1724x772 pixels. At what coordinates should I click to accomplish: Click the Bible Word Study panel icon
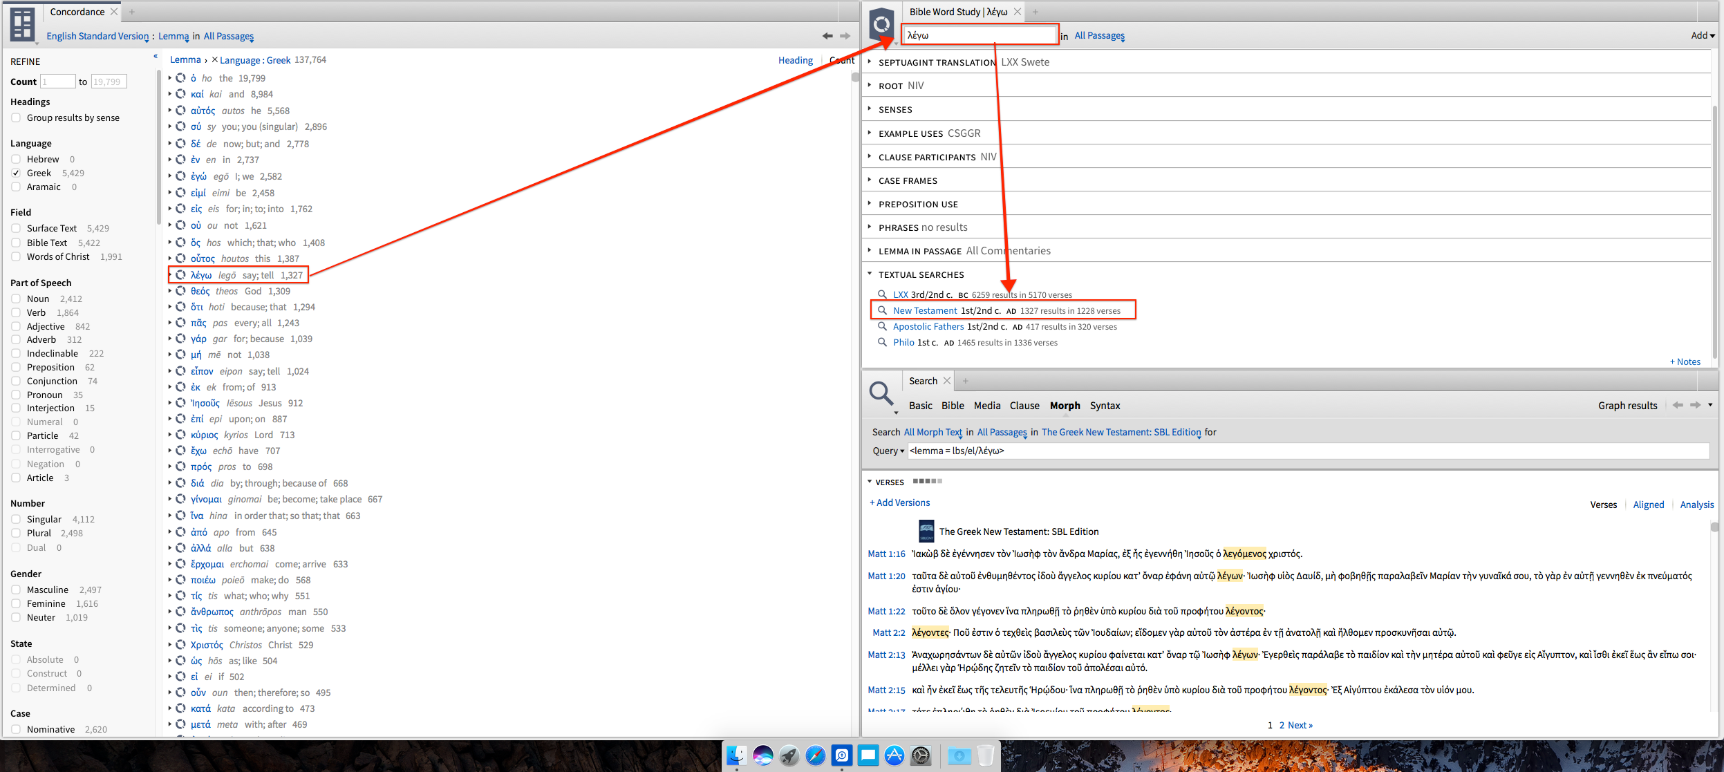pyautogui.click(x=881, y=25)
